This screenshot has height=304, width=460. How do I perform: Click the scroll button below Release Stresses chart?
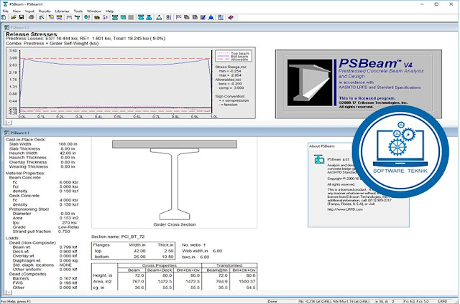[9, 123]
